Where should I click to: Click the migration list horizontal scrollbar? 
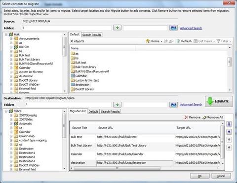tap(117, 168)
